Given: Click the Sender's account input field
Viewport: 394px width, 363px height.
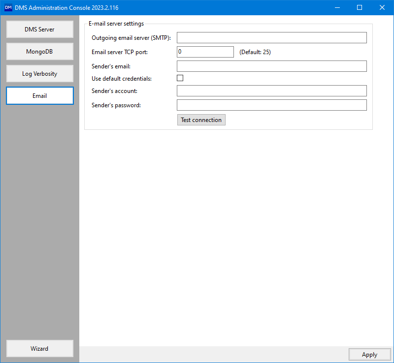Looking at the screenshot, I should pos(271,91).
